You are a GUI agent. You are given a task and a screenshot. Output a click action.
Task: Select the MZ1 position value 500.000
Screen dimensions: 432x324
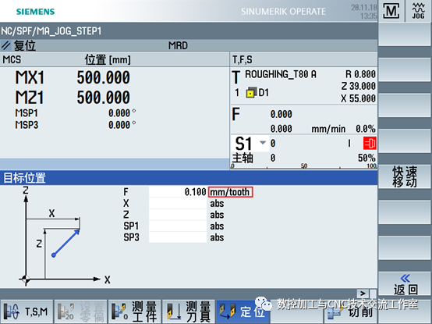(103, 98)
